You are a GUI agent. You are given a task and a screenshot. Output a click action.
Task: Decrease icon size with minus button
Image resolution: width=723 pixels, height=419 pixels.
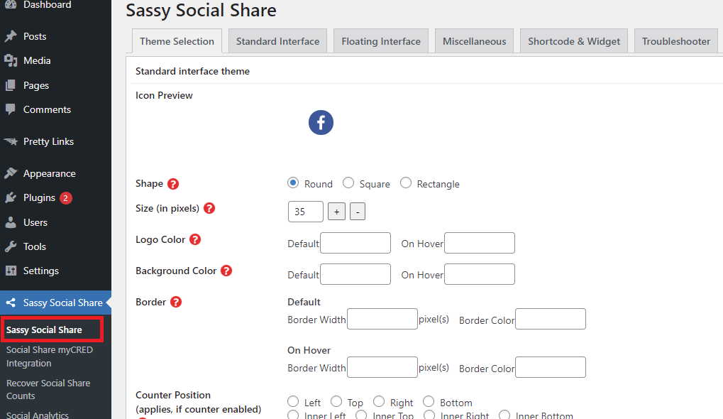pyautogui.click(x=358, y=212)
